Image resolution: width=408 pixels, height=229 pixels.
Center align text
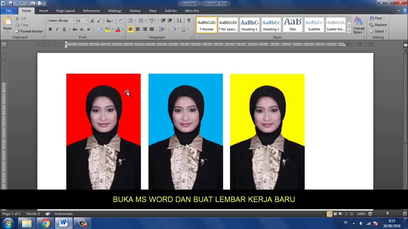pos(138,29)
